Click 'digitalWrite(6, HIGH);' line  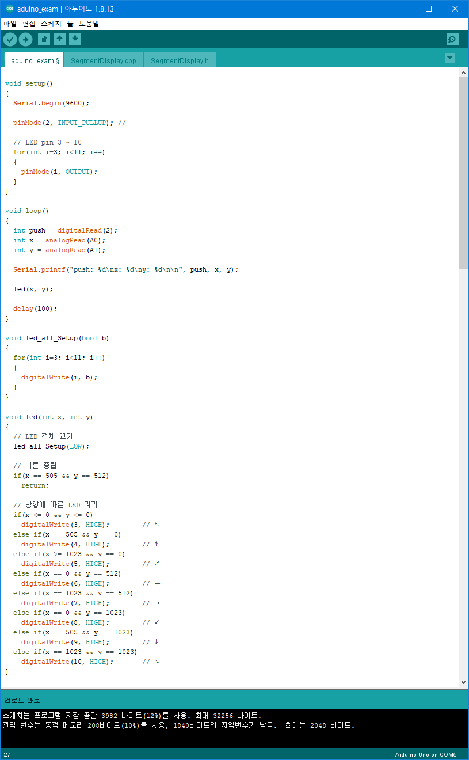coord(65,583)
